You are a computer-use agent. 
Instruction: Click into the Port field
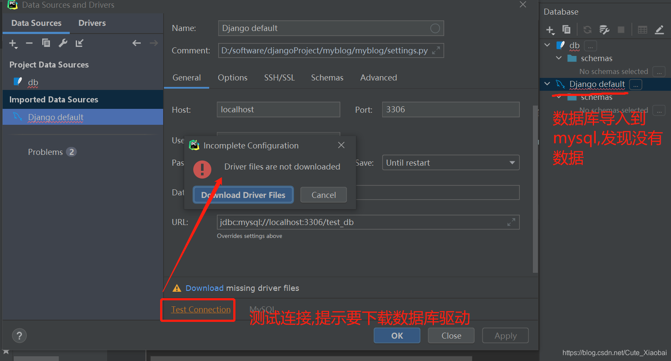click(451, 109)
